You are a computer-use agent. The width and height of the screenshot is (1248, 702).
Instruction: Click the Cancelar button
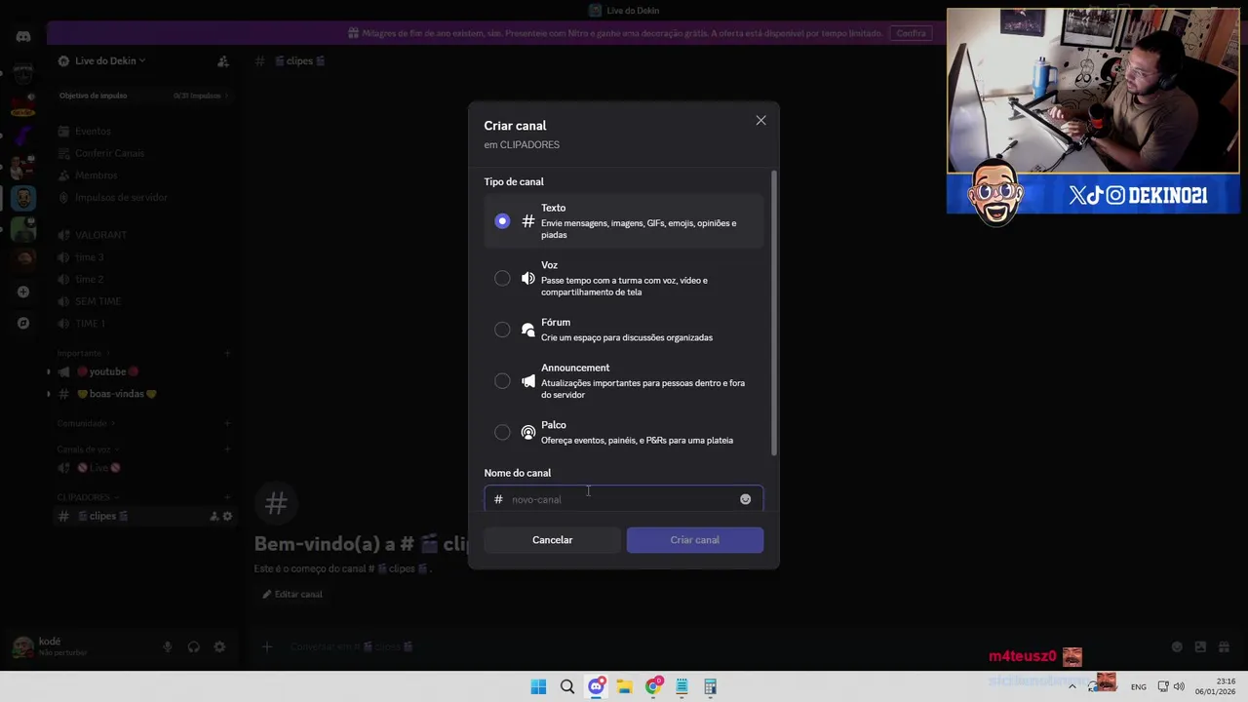552,540
